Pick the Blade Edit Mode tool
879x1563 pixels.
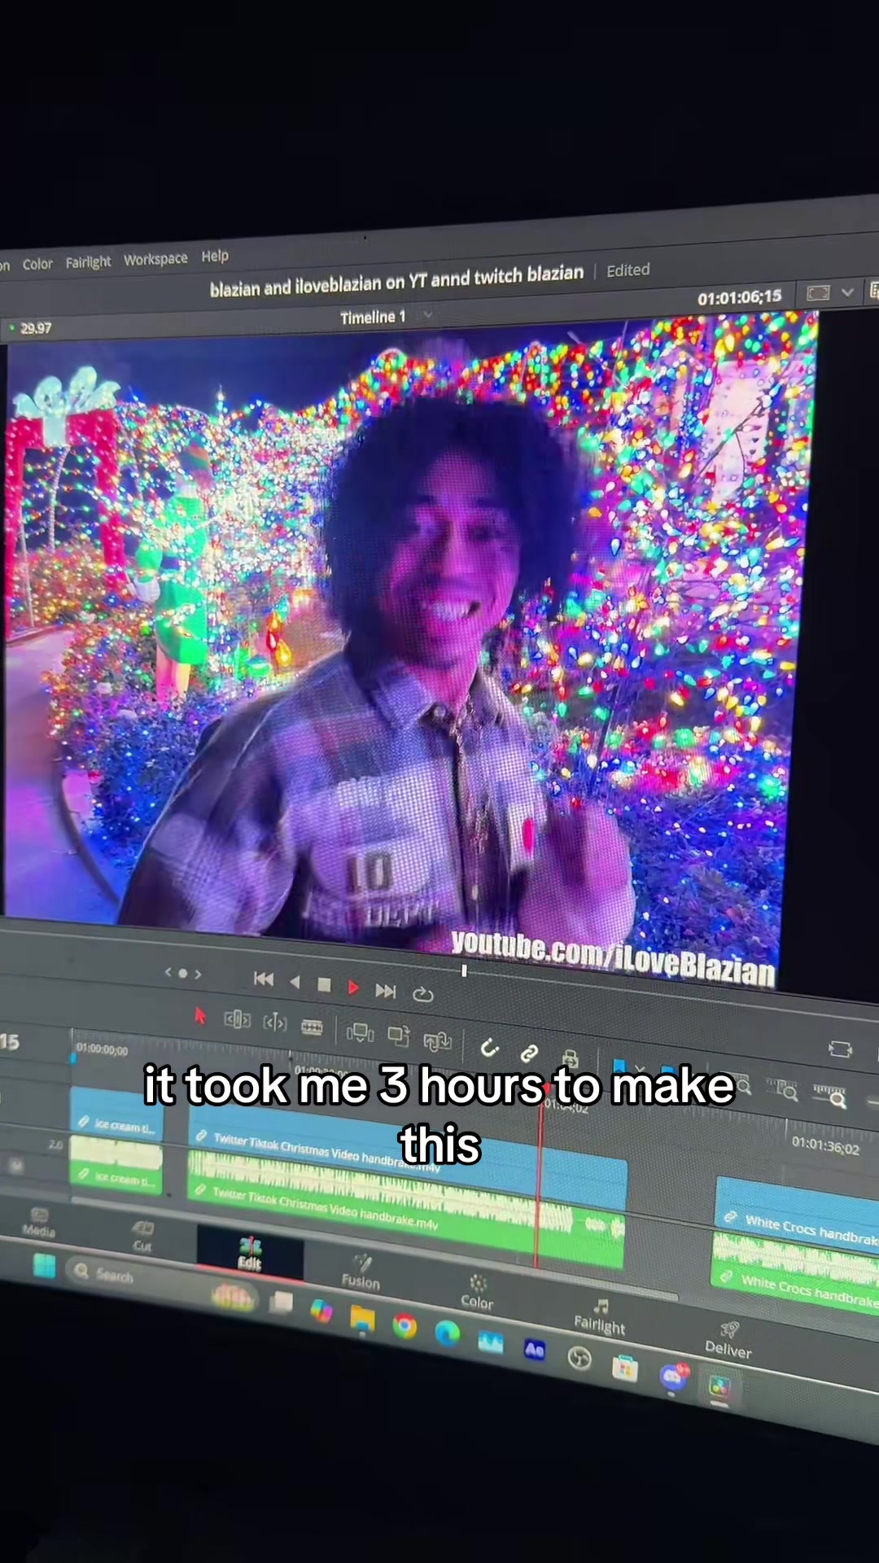(312, 1027)
